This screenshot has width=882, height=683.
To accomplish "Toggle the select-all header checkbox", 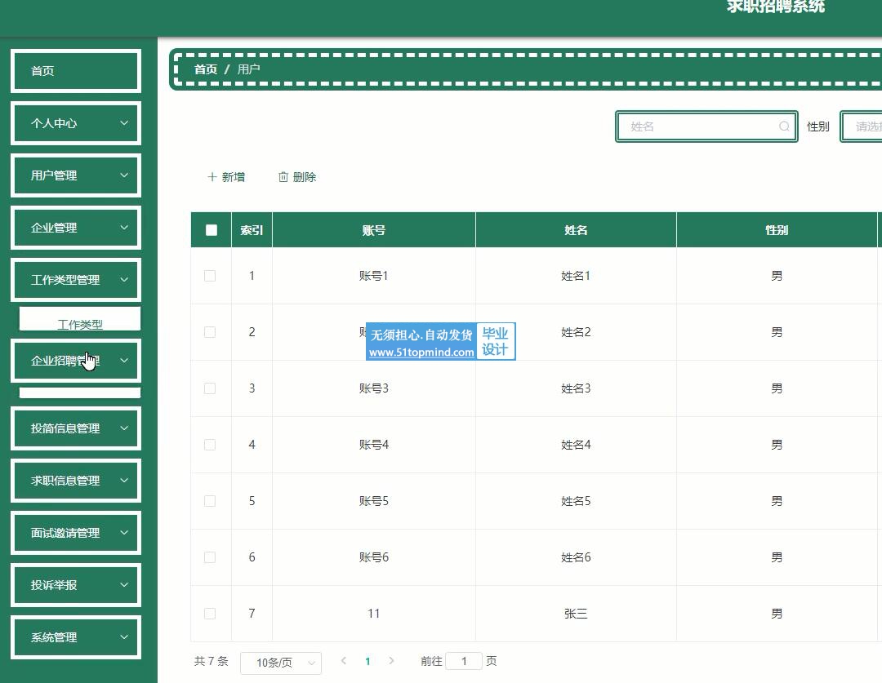I will coord(212,230).
